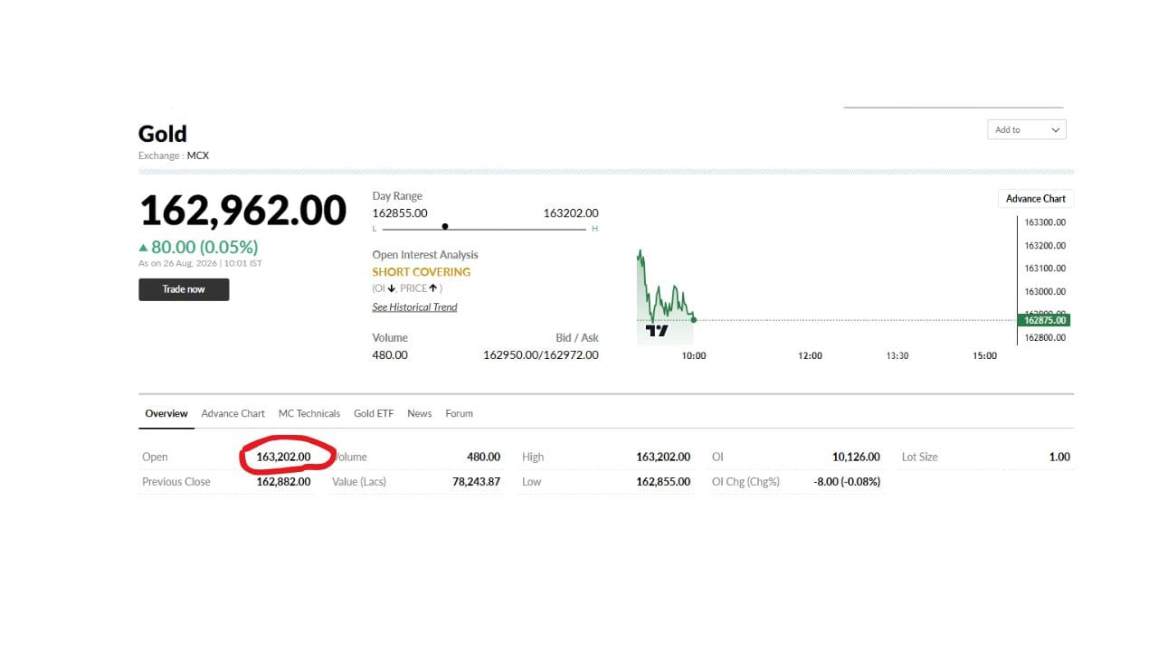Click the OI Chg value -8.00 (-0.08%)

(847, 481)
